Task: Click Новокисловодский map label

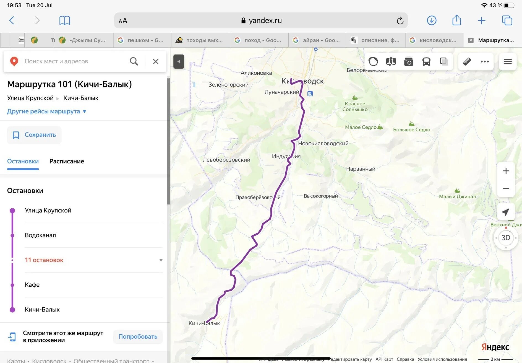Action: (x=323, y=143)
